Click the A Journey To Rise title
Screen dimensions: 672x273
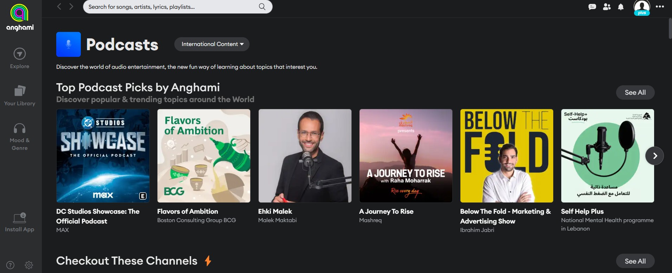(386, 211)
